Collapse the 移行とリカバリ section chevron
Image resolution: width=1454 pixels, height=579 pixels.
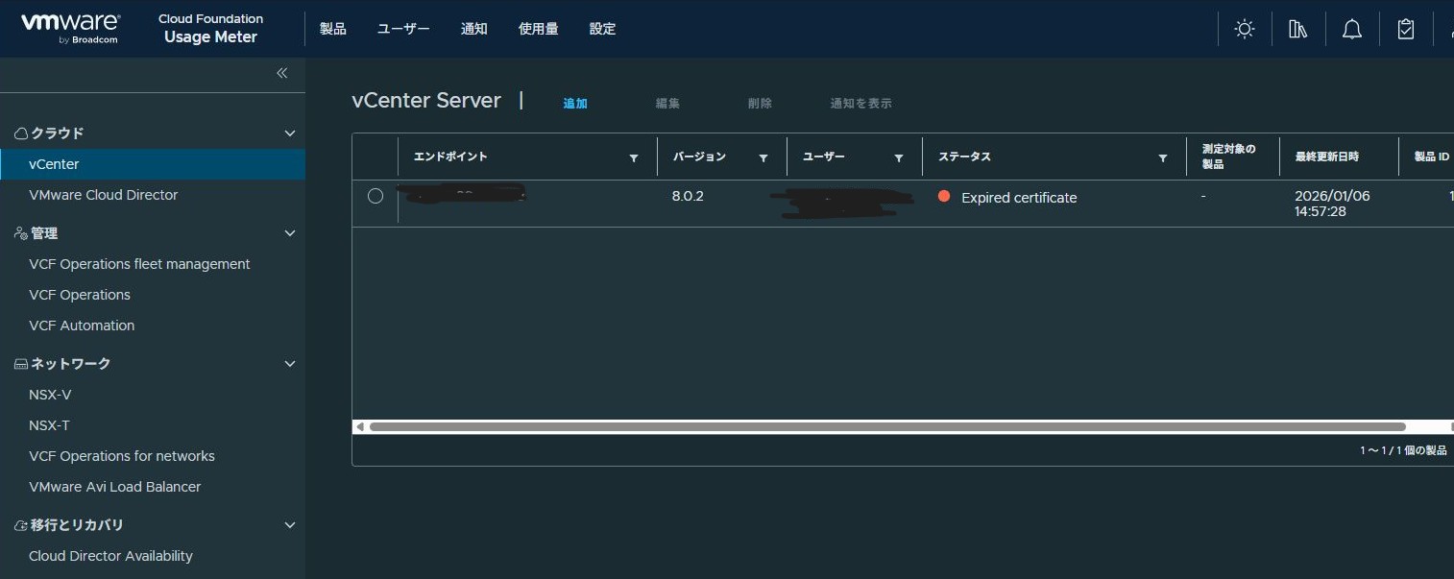(290, 525)
